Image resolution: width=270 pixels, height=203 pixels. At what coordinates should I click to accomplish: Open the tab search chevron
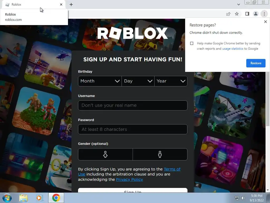point(238,4)
